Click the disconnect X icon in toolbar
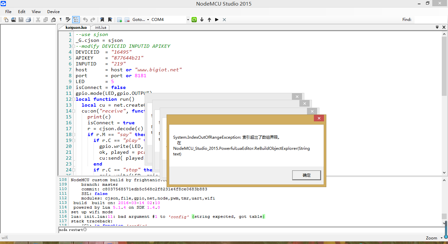This screenshot has height=244, width=448. tap(224, 20)
